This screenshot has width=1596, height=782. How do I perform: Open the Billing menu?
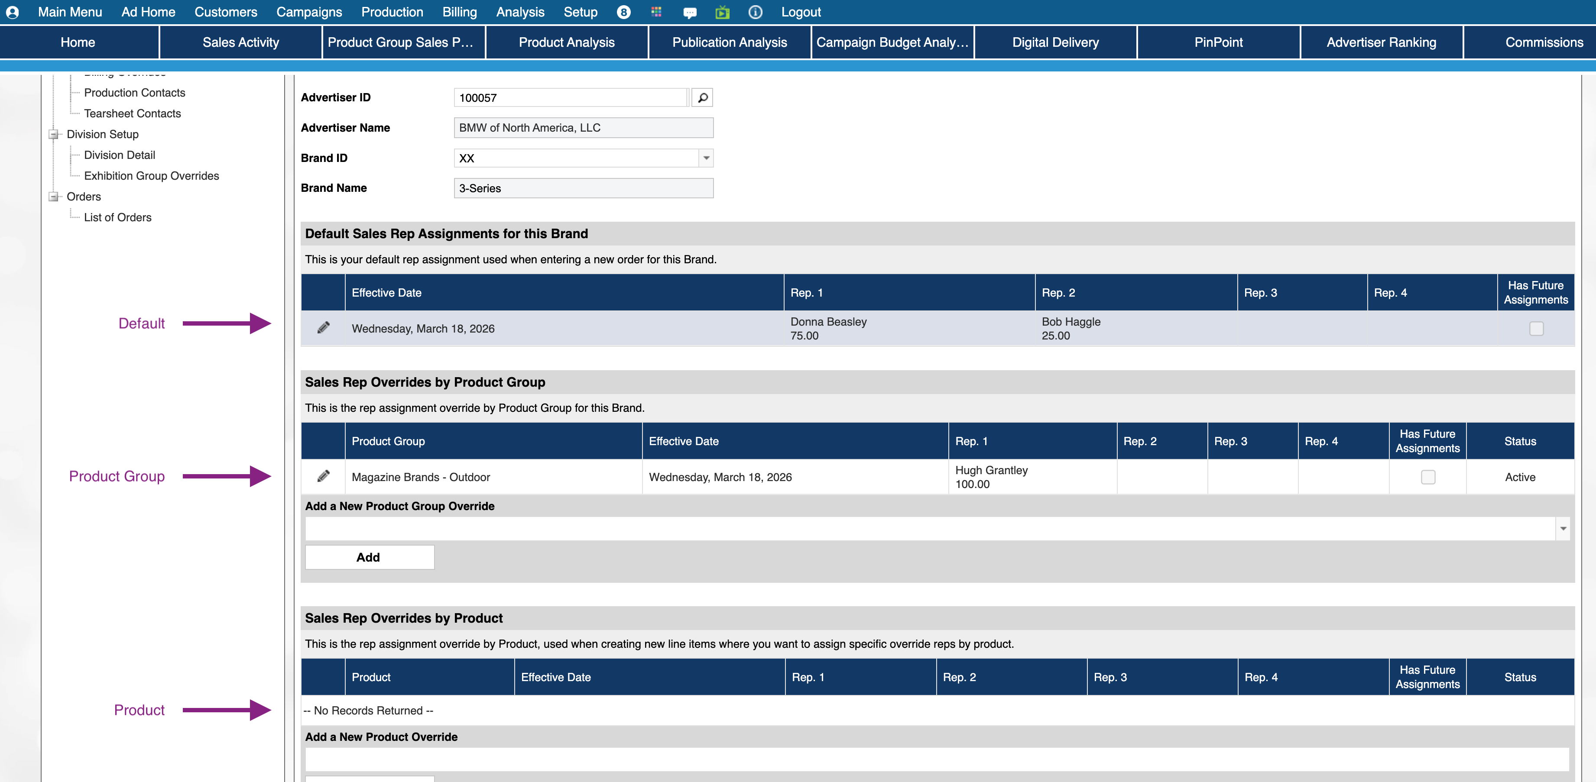pyautogui.click(x=459, y=13)
